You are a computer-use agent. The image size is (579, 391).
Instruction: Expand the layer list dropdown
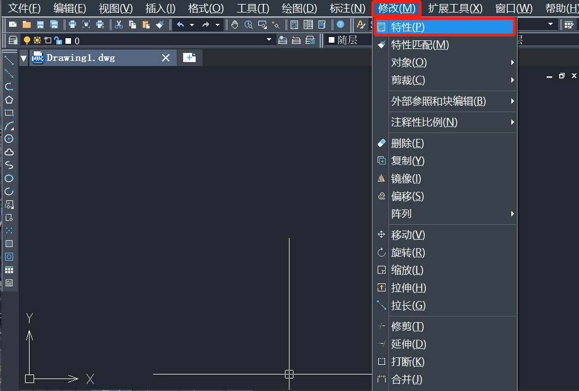click(x=269, y=40)
